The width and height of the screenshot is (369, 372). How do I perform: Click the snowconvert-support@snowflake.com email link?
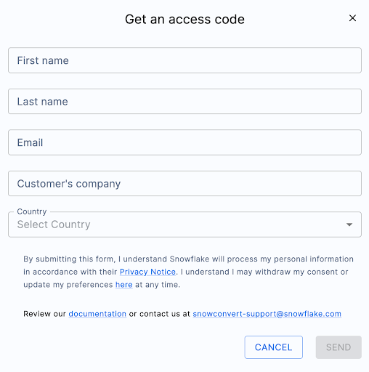pos(267,314)
